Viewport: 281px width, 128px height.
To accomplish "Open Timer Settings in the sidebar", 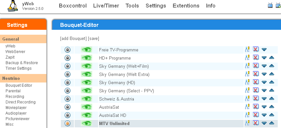I will (x=18, y=68).
